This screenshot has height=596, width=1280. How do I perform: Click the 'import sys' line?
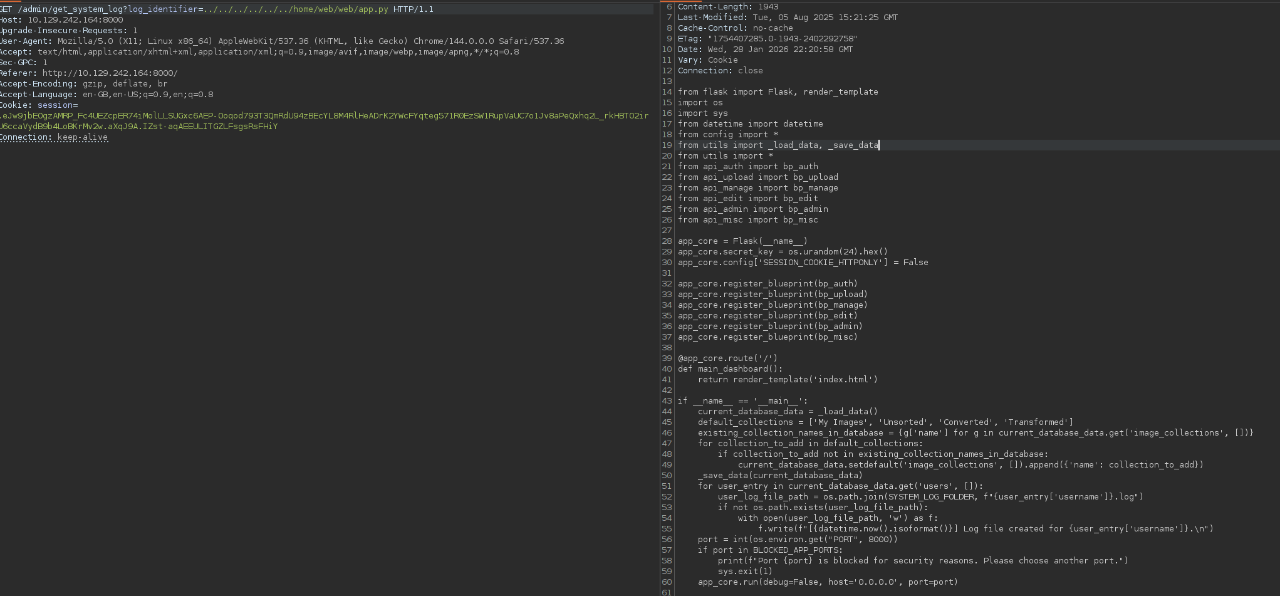click(x=703, y=113)
